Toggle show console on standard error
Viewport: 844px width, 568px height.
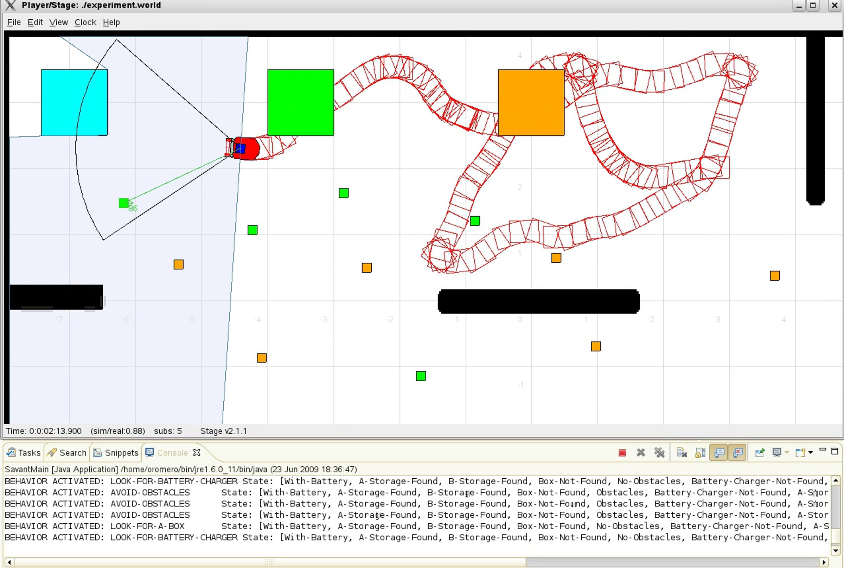point(737,453)
